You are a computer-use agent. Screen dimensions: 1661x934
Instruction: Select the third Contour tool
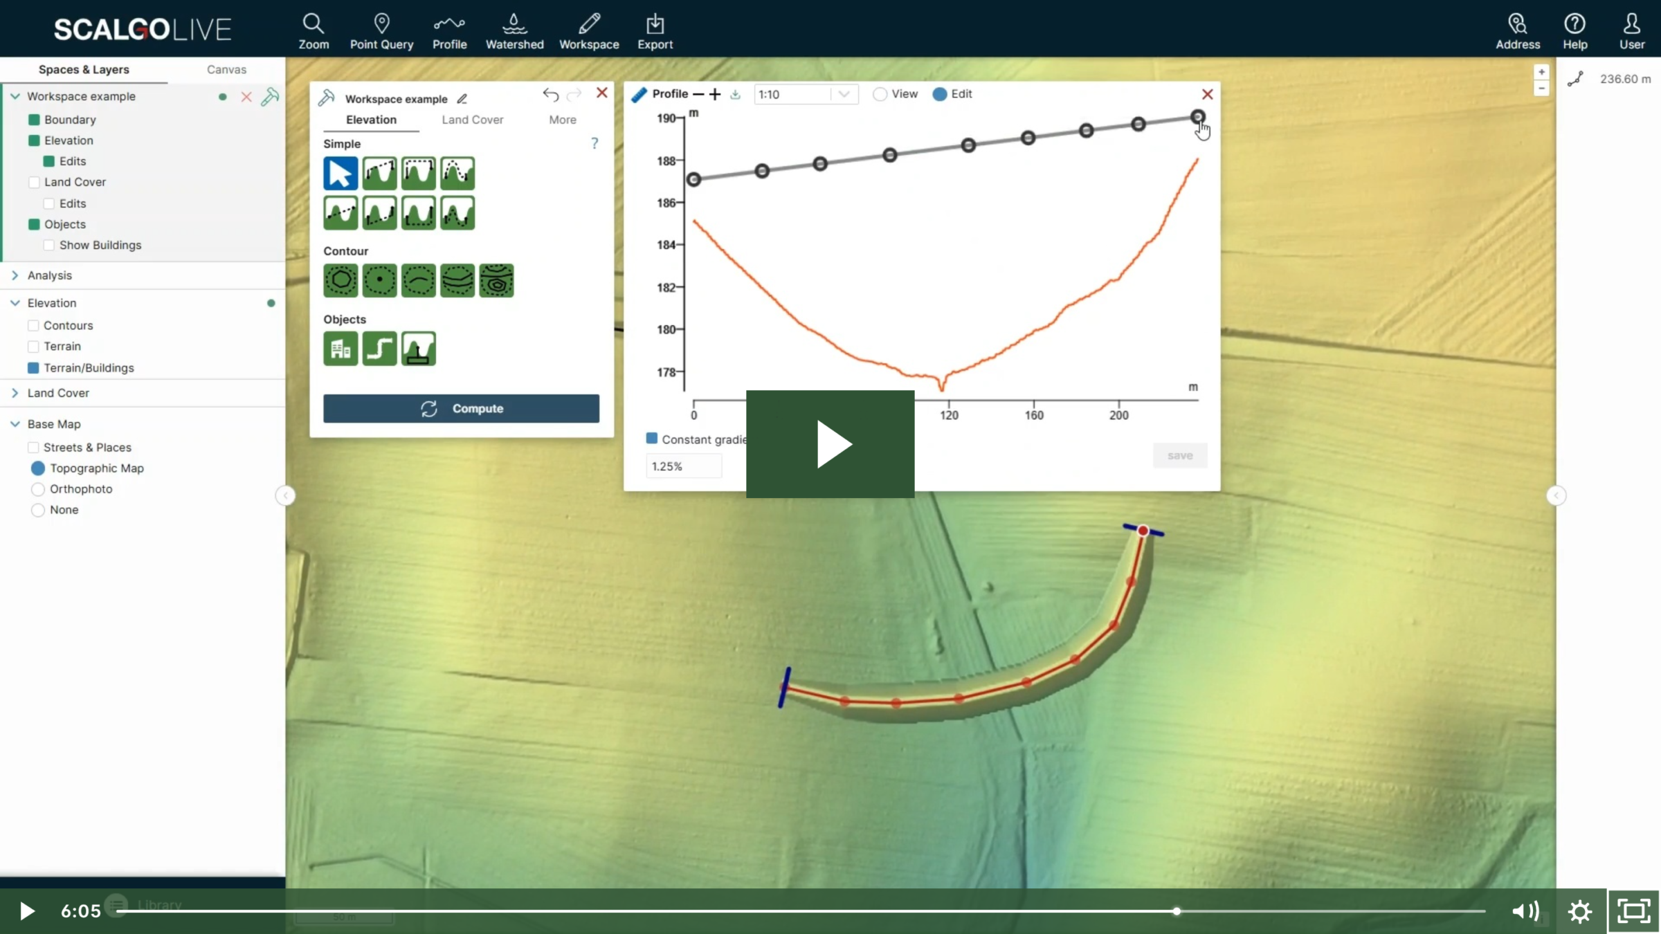[419, 280]
